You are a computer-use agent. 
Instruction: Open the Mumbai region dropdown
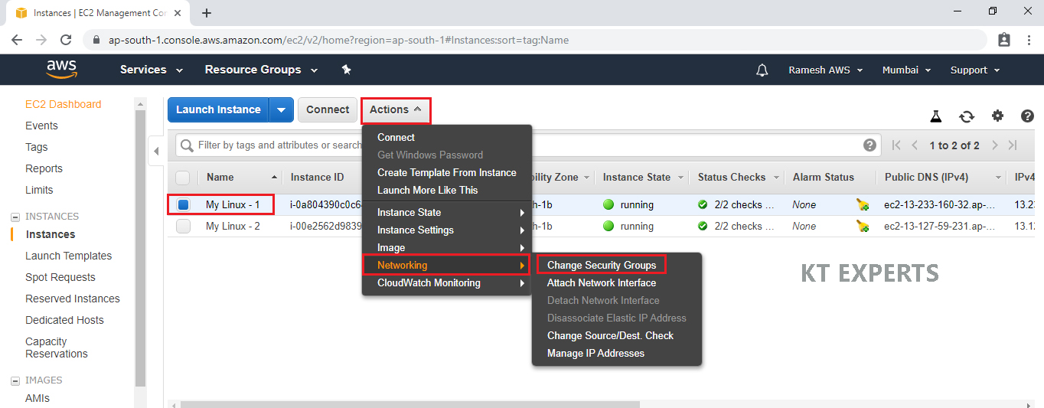click(x=906, y=70)
